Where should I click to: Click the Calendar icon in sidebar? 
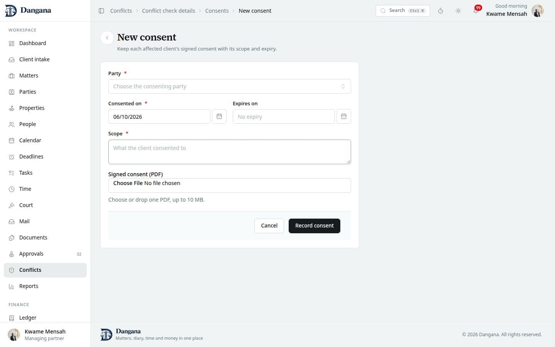coord(12,141)
